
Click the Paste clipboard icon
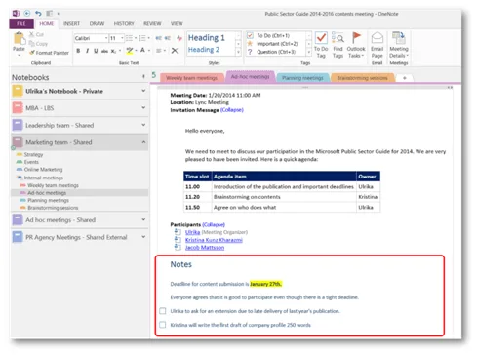click(x=19, y=39)
